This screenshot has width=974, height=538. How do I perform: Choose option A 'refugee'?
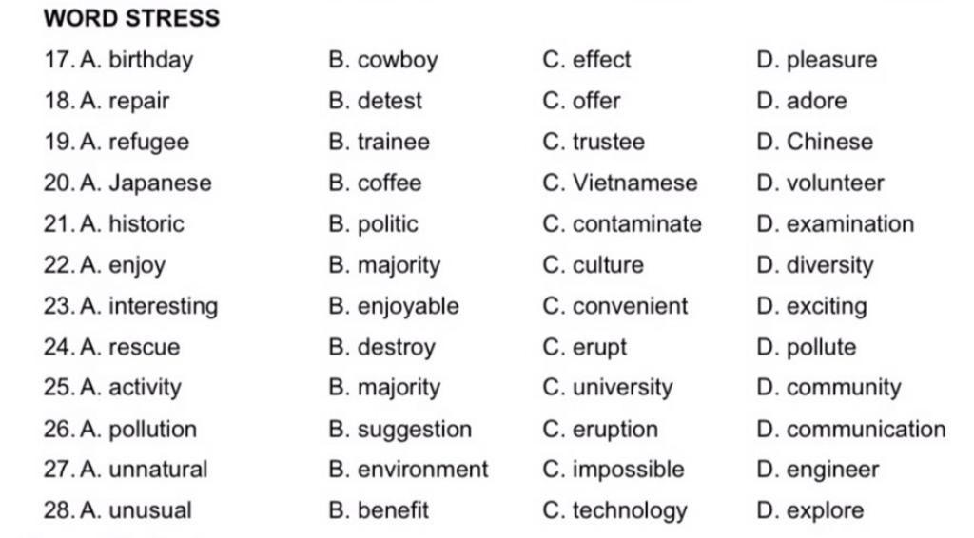tap(148, 143)
